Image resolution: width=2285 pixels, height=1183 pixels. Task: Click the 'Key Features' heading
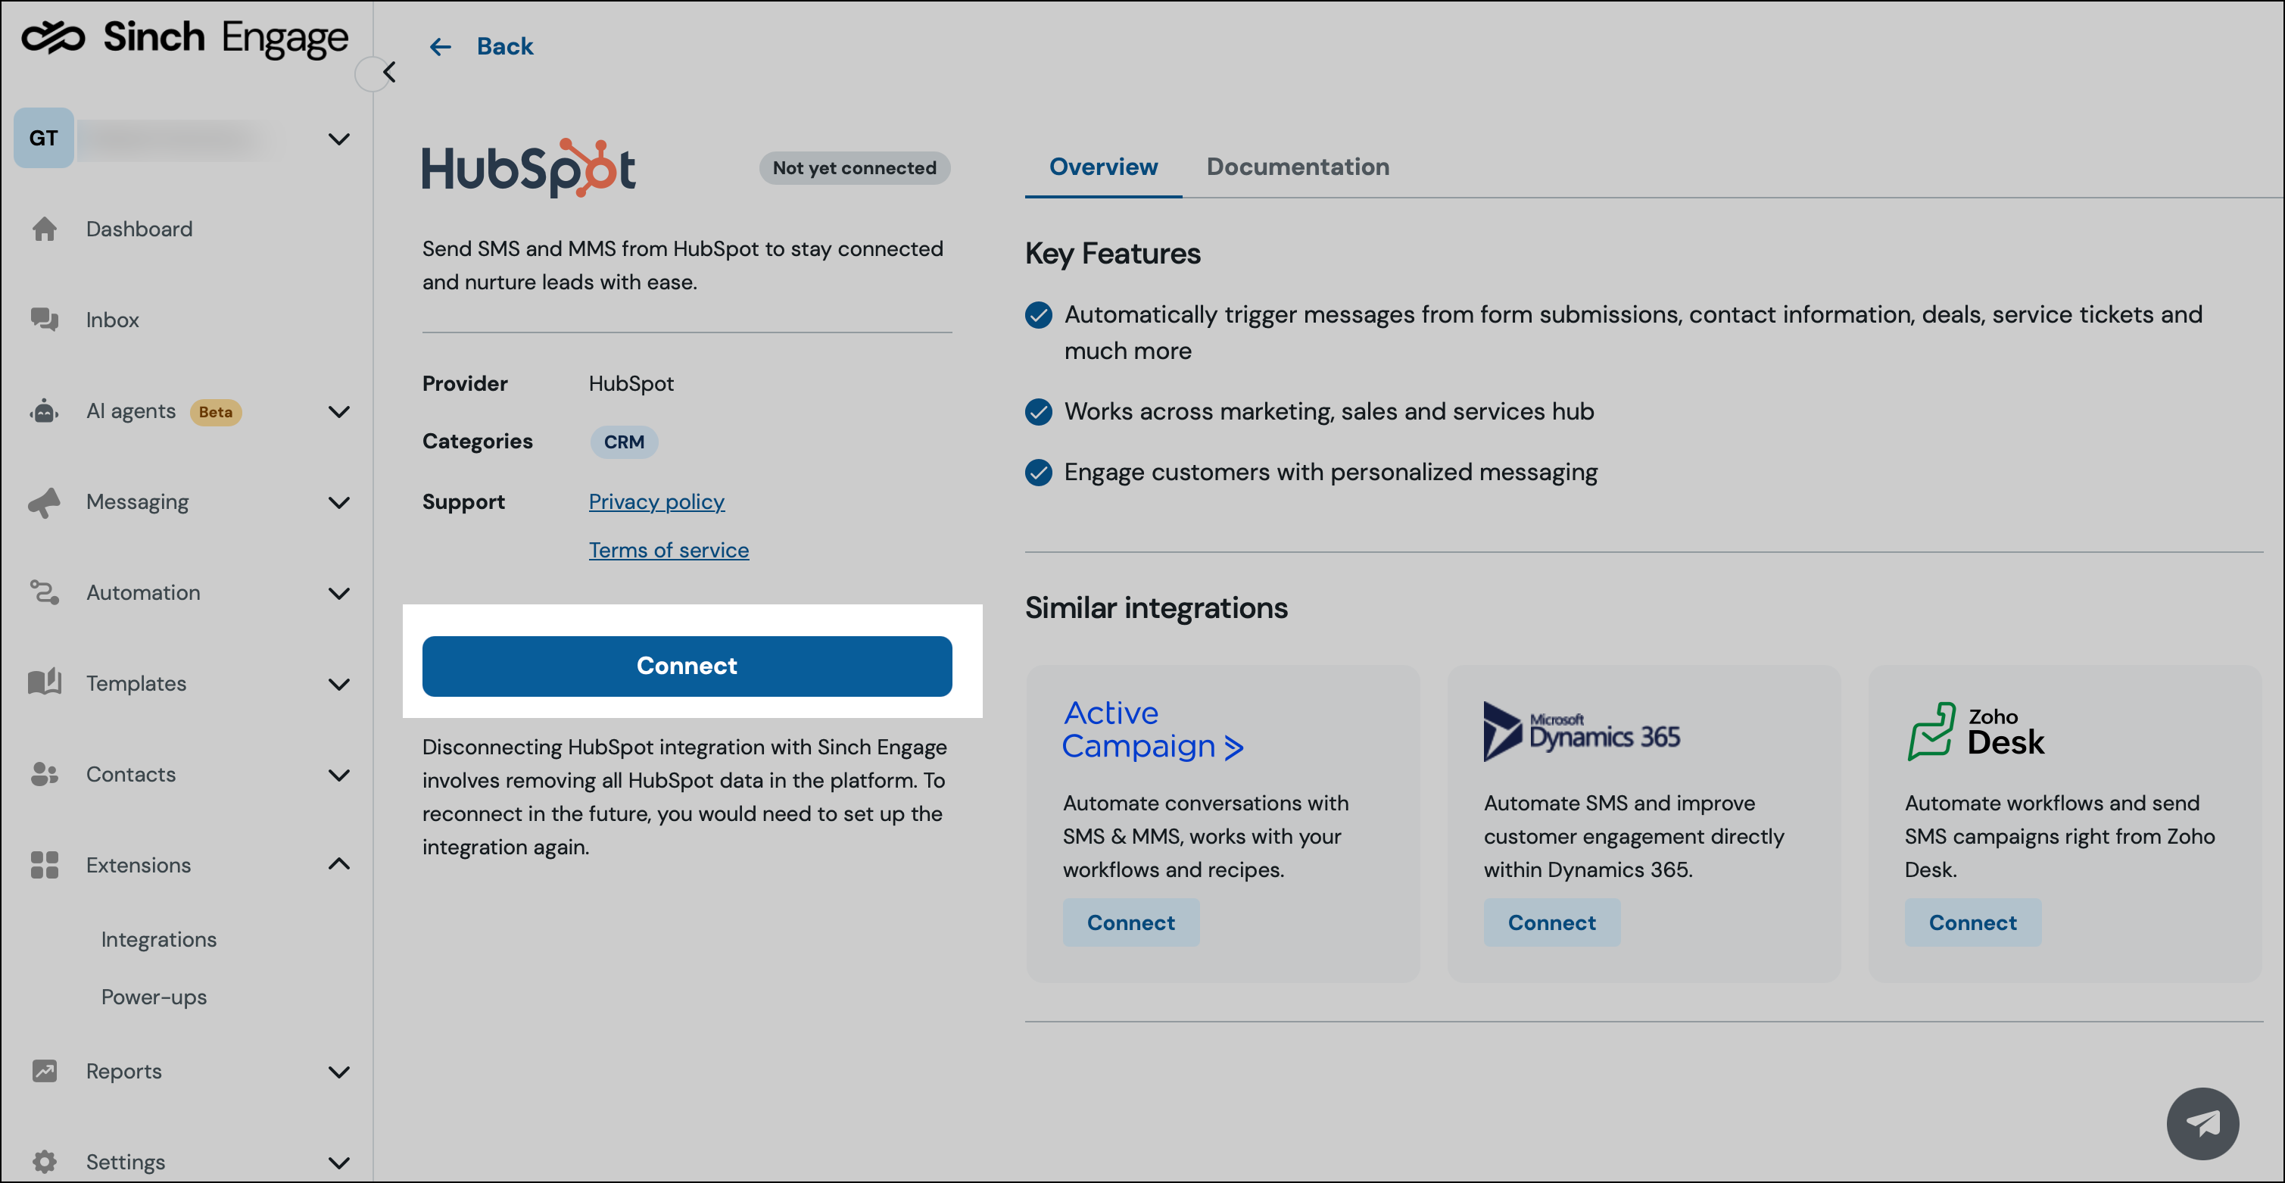(x=1112, y=253)
